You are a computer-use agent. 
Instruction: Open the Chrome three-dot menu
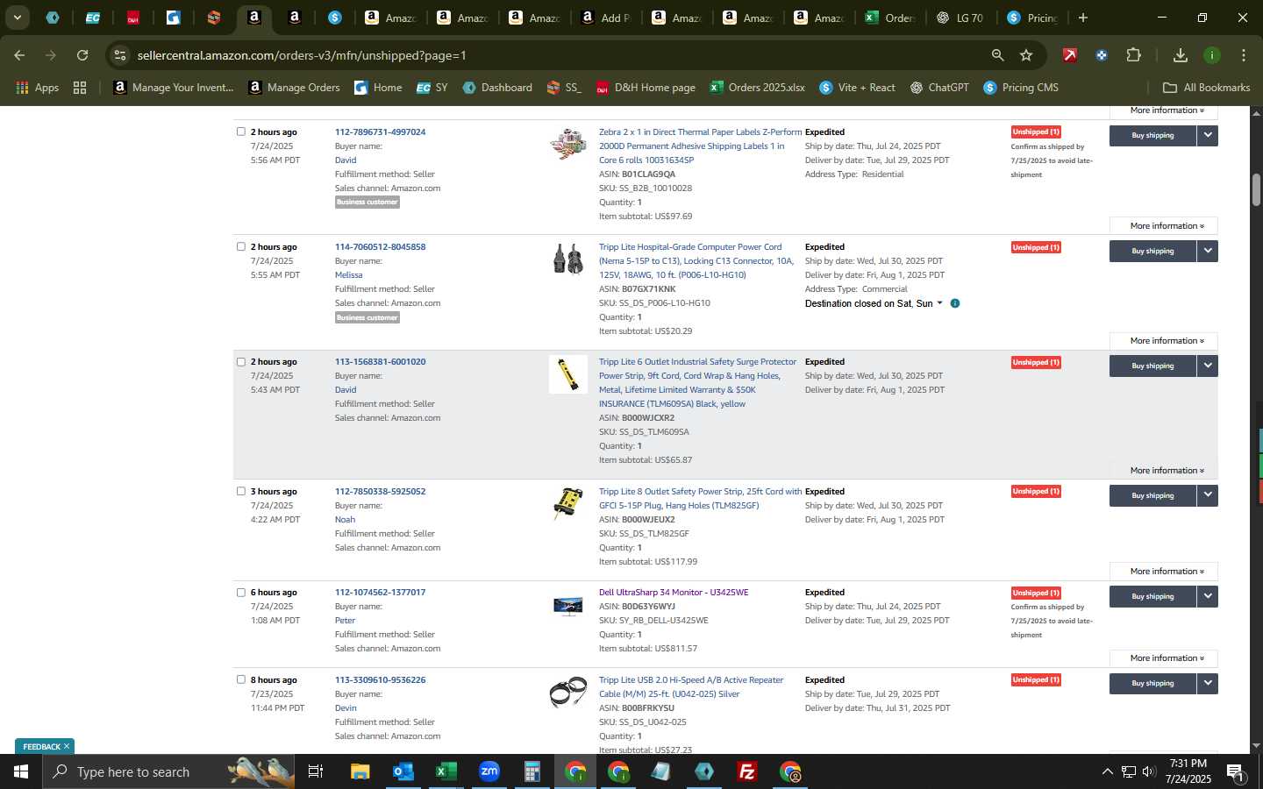pos(1243,55)
